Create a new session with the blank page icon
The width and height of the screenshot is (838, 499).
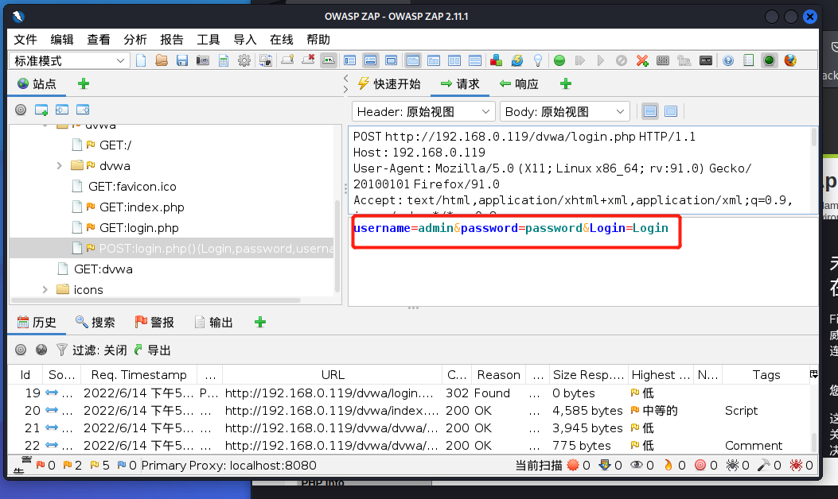141,61
